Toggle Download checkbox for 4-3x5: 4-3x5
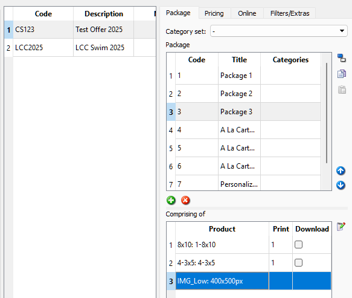 click(x=298, y=262)
